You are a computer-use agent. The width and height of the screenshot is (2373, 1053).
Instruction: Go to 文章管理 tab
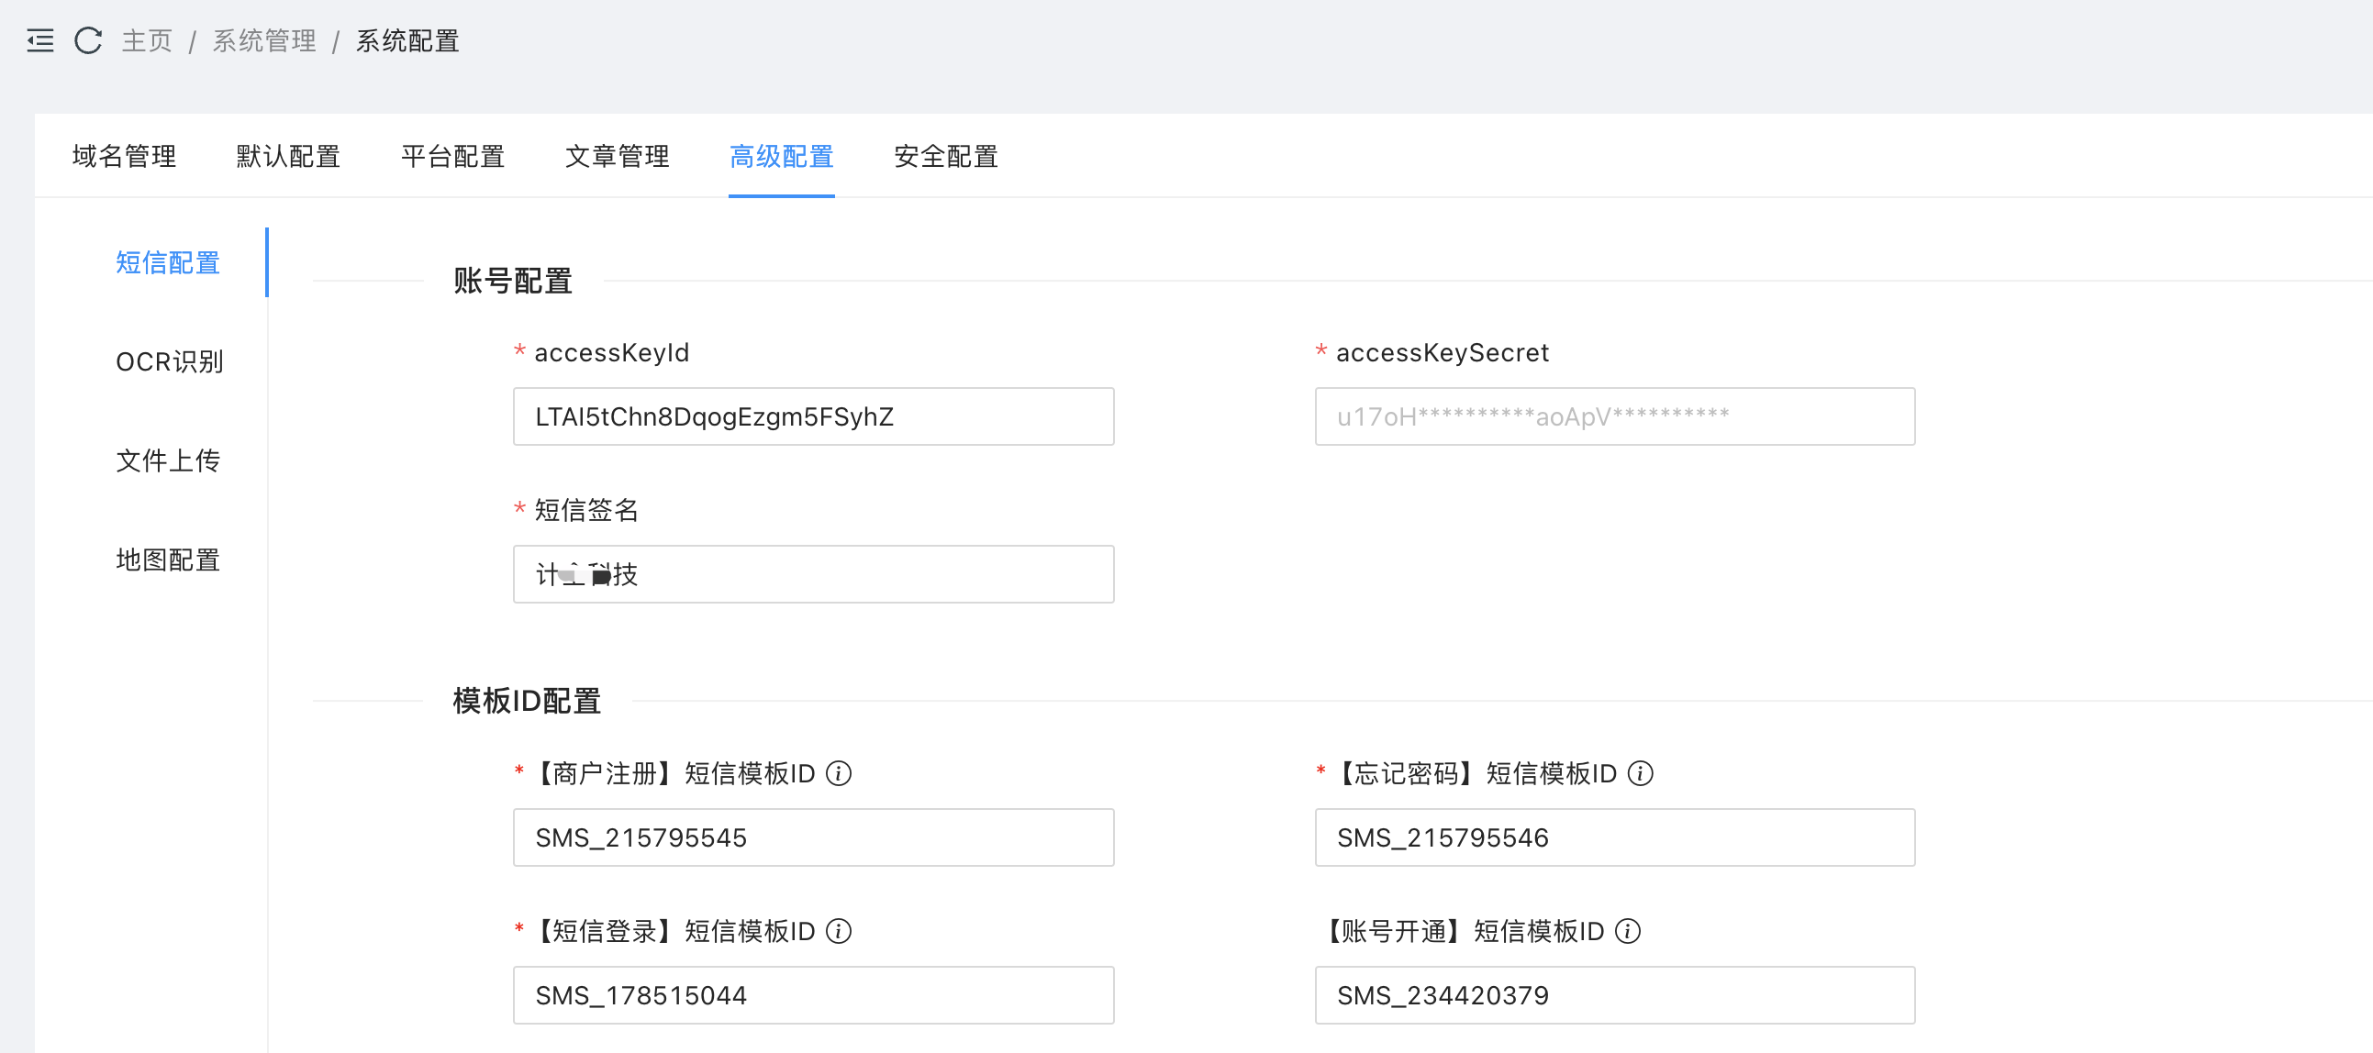[618, 157]
